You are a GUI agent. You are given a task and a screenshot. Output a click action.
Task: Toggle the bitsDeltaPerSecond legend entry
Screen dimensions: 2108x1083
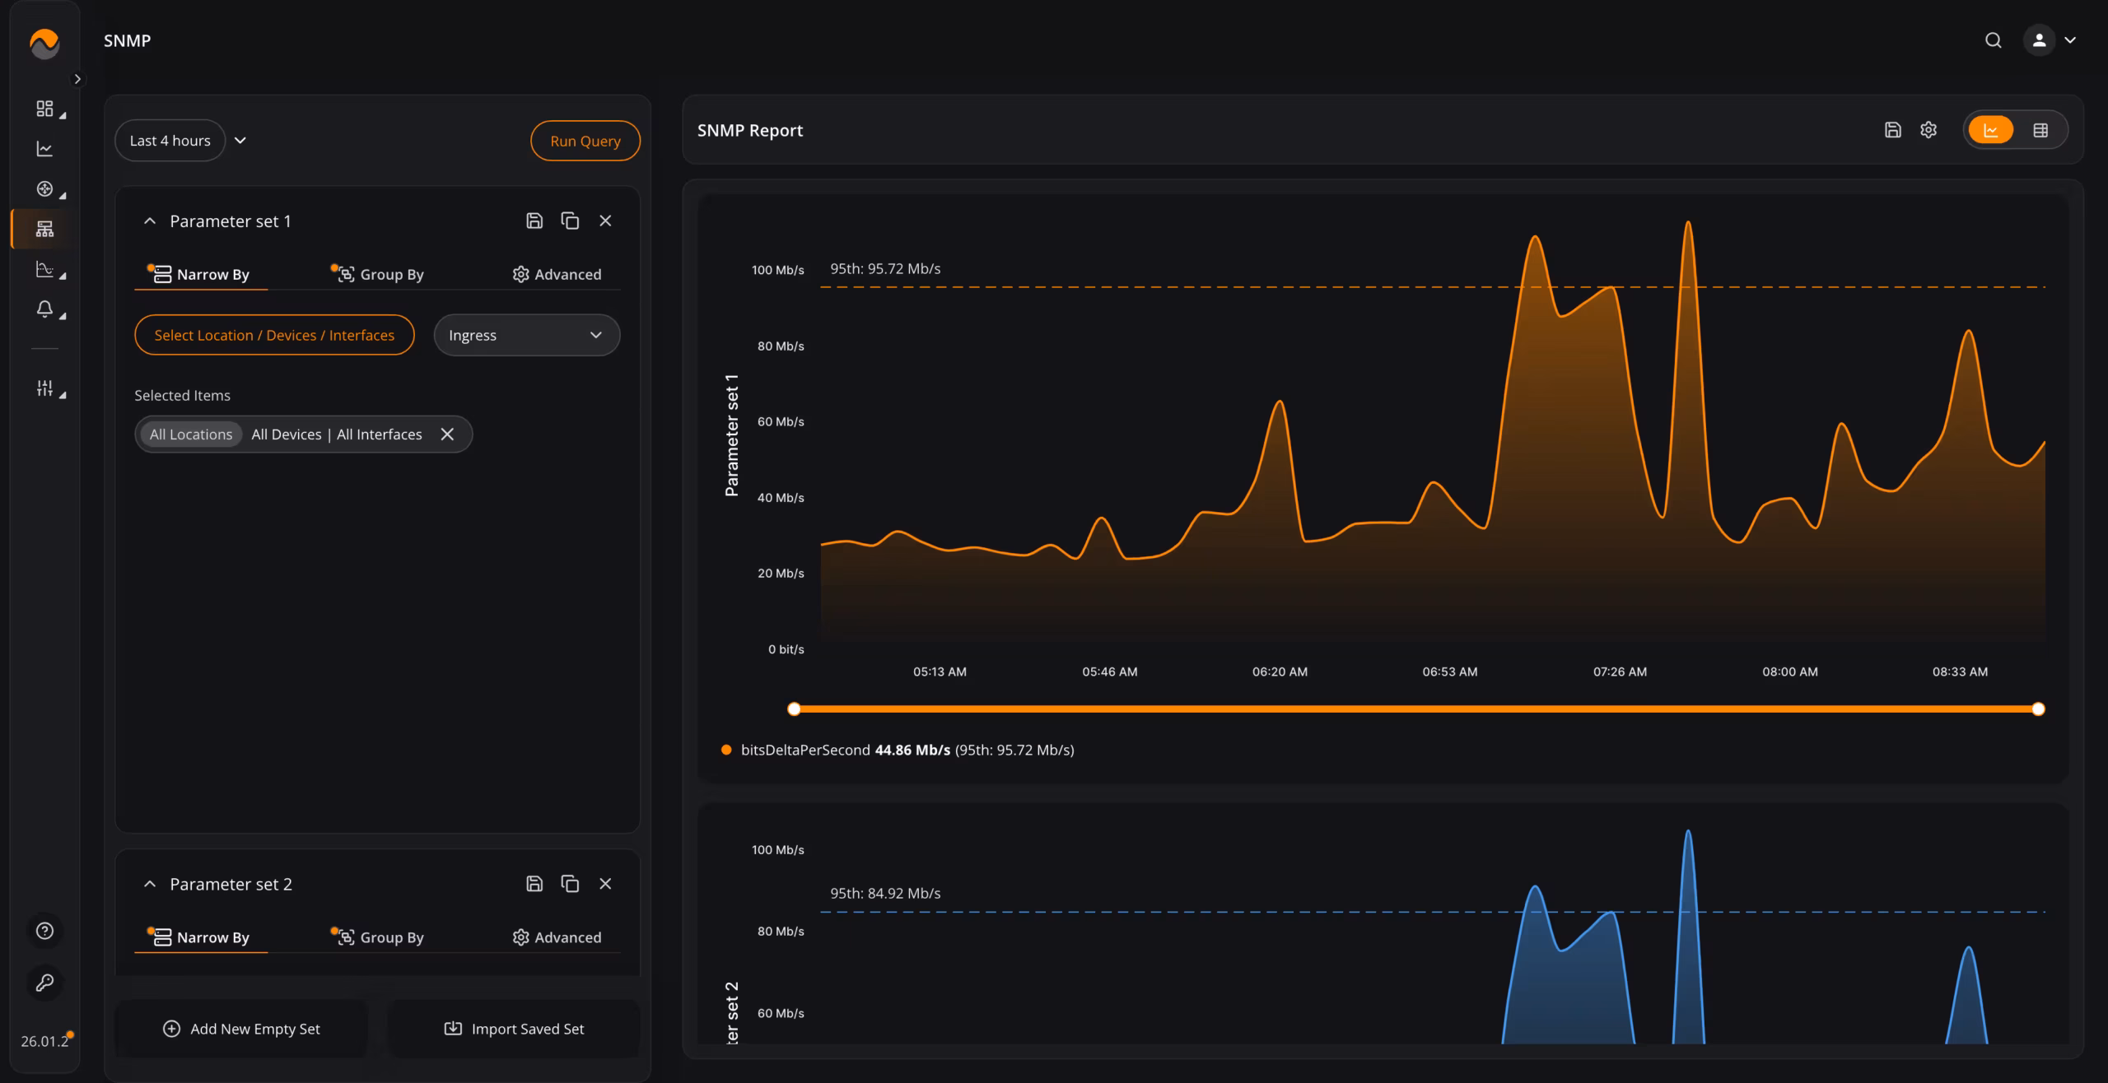898,750
